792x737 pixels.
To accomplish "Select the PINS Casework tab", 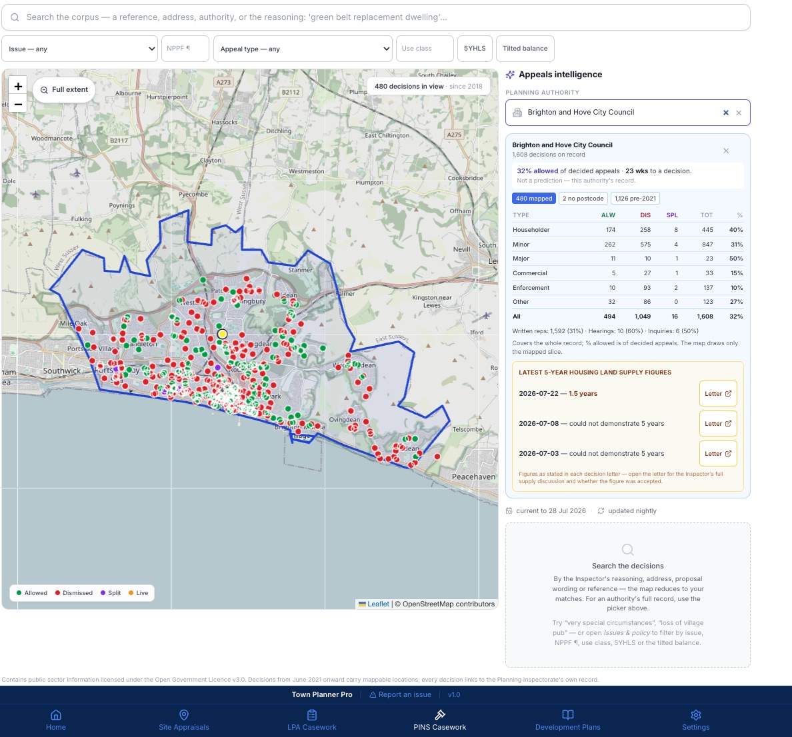I will click(439, 720).
